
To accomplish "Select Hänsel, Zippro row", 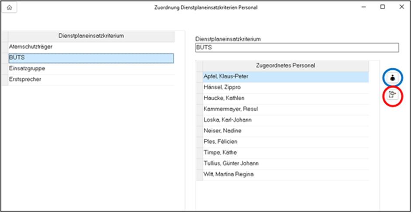I will click(x=285, y=87).
